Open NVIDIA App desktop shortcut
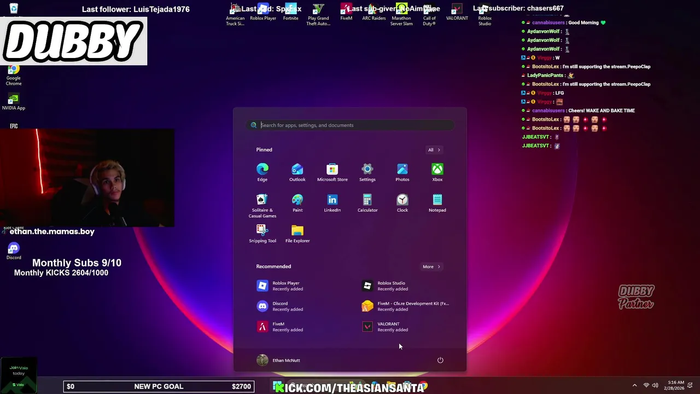Screen dimensions: 700x394 pos(14,102)
